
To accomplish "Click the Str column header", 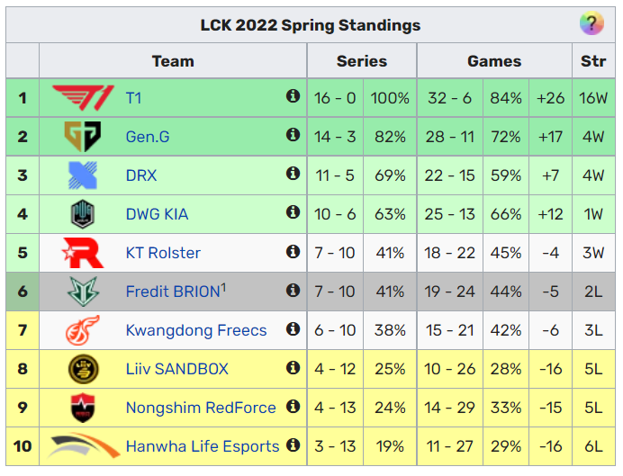I will [x=593, y=61].
